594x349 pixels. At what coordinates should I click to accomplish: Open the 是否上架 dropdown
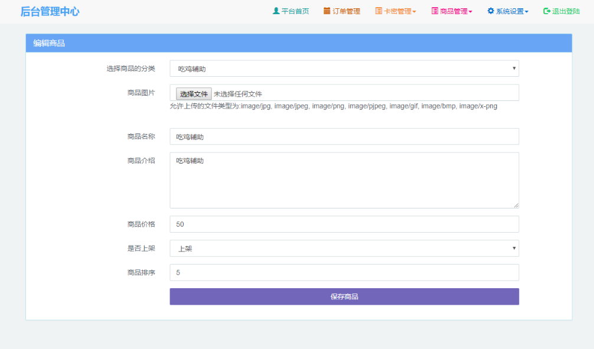(344, 249)
